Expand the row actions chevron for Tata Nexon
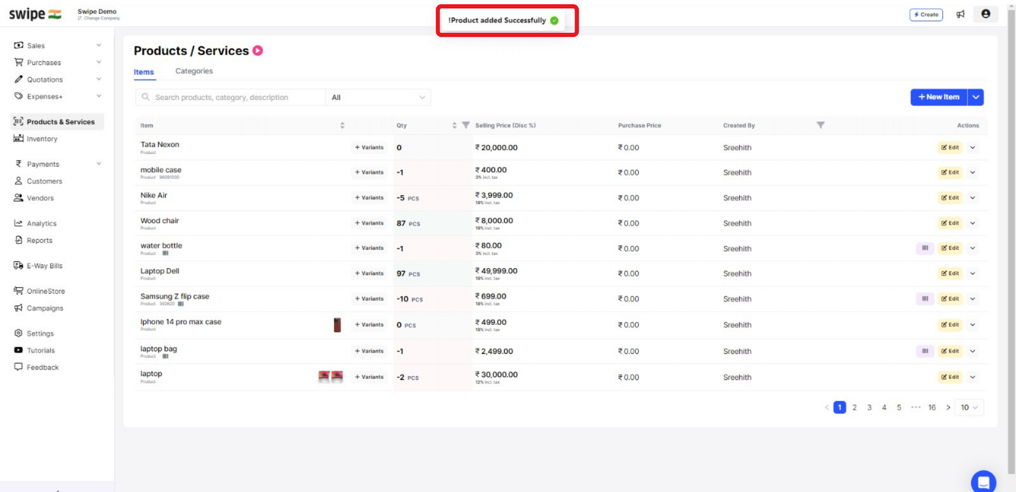 973,148
